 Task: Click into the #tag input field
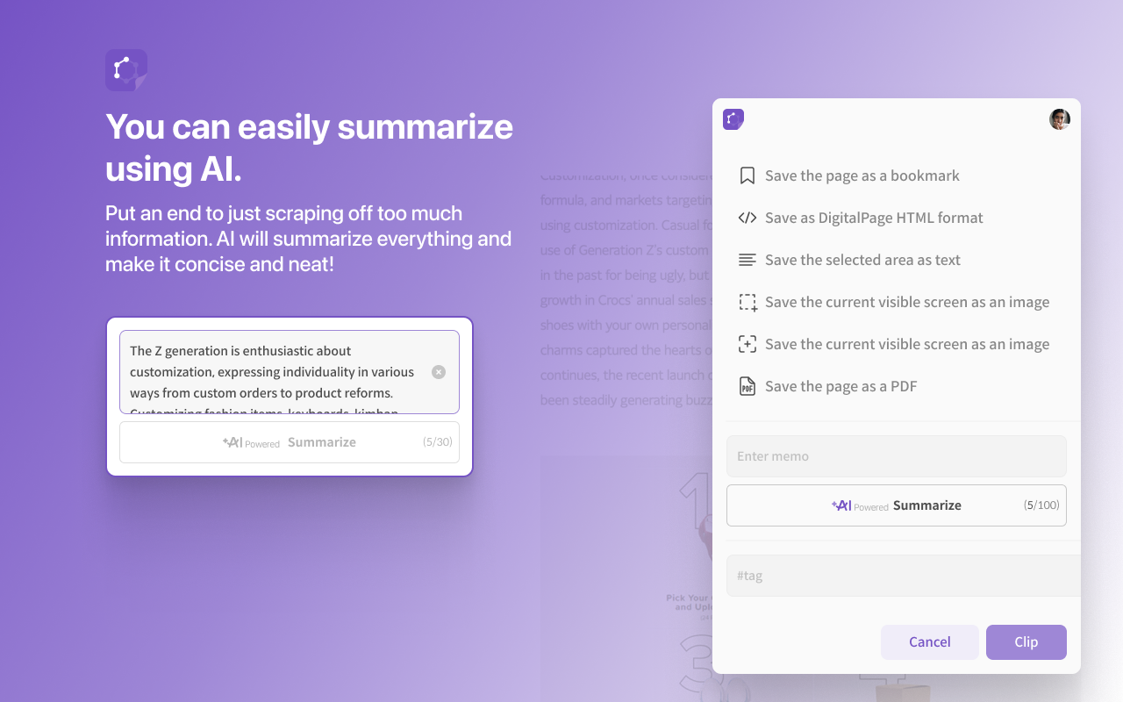coord(902,576)
